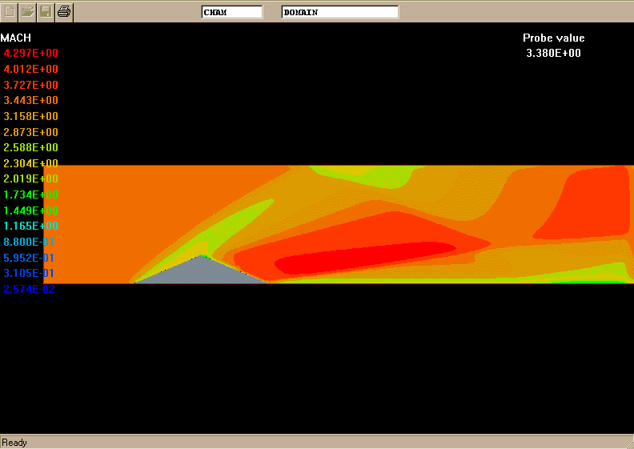Click the window resize grip in status bar
The image size is (634, 449).
[x=628, y=443]
